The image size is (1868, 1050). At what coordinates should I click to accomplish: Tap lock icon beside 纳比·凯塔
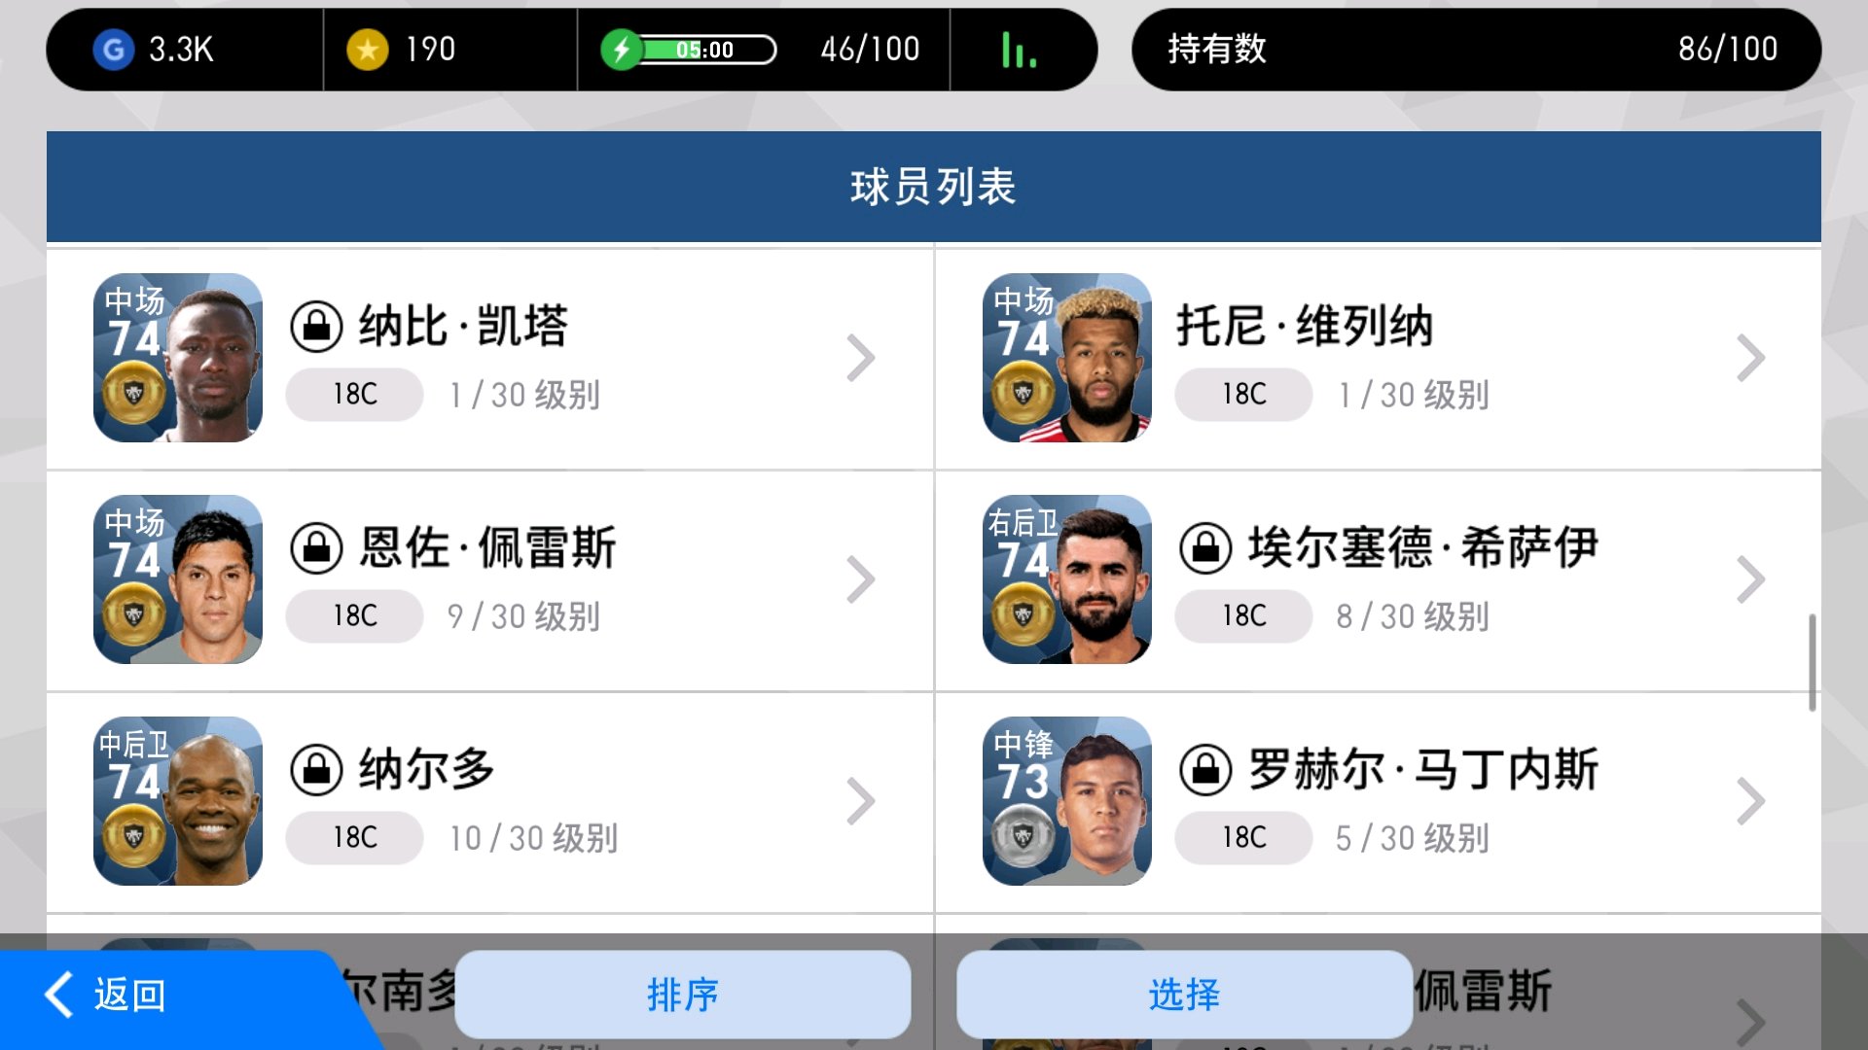316,327
